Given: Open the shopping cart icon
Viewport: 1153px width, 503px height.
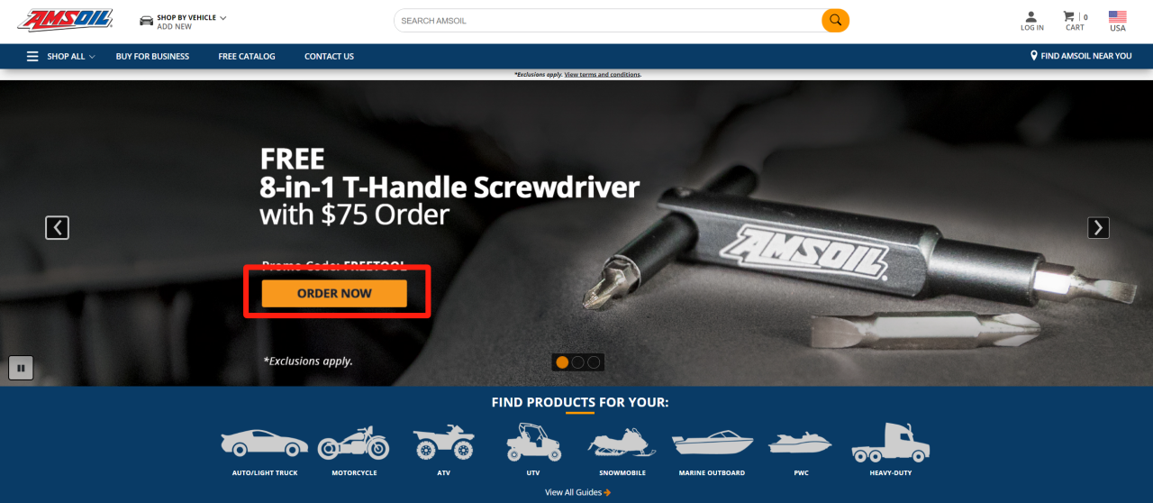Looking at the screenshot, I should point(1069,16).
